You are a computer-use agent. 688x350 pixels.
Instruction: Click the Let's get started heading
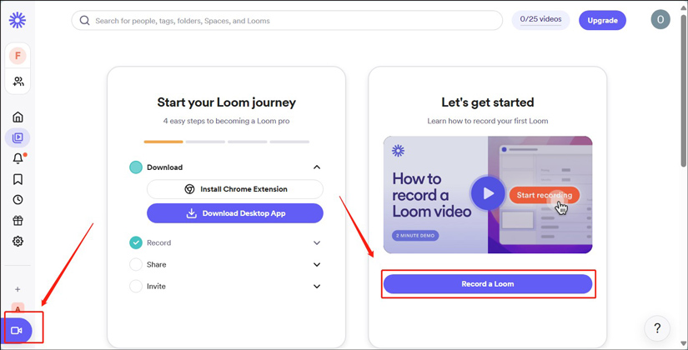(488, 102)
